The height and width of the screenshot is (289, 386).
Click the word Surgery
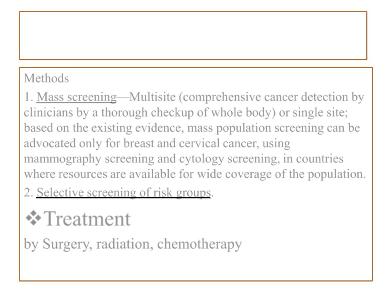66,244
